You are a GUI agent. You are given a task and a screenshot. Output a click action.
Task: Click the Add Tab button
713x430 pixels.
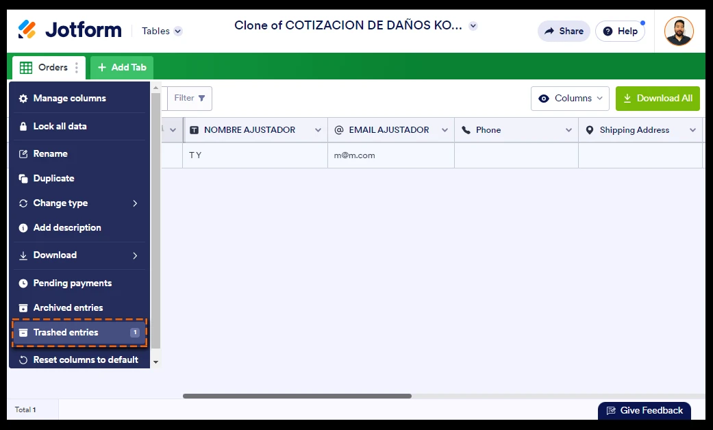pos(122,68)
